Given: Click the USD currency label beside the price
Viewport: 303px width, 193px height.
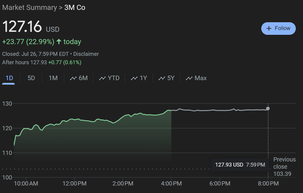Looking at the screenshot, I should point(53,29).
